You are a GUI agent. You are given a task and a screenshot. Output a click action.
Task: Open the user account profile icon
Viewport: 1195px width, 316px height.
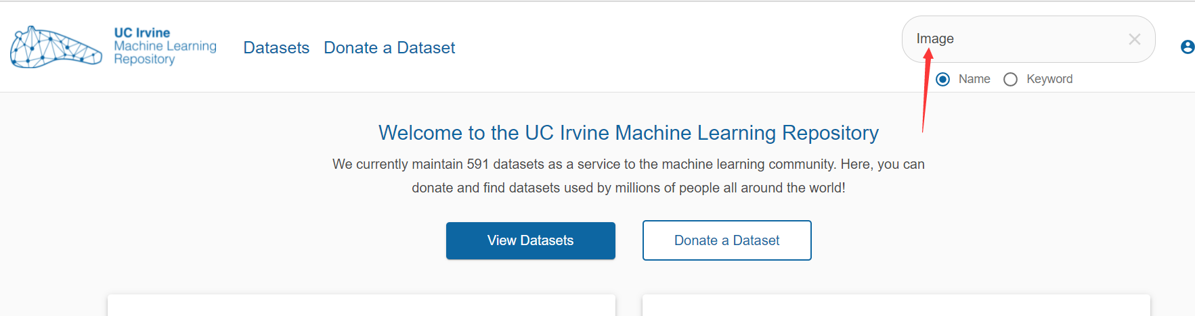pos(1187,47)
